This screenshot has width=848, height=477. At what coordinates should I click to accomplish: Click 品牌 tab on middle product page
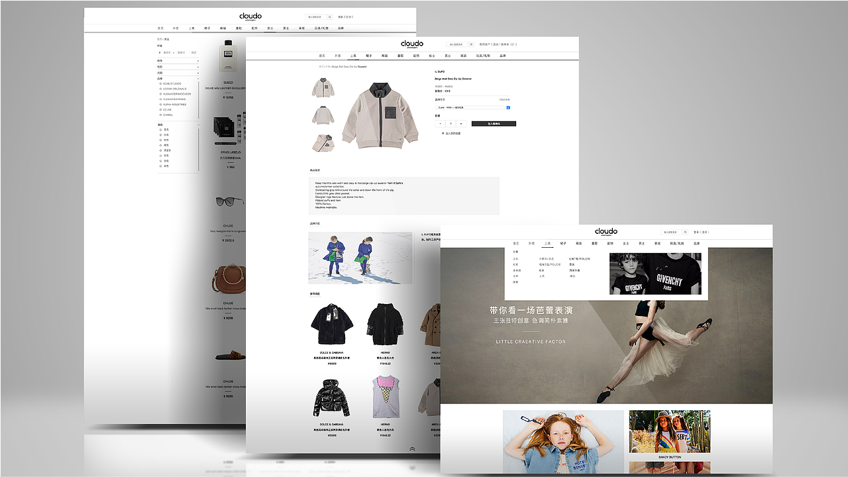pyautogui.click(x=502, y=56)
